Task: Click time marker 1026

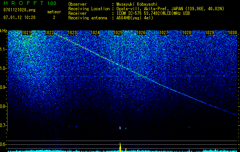Action: [x=141, y=33]
